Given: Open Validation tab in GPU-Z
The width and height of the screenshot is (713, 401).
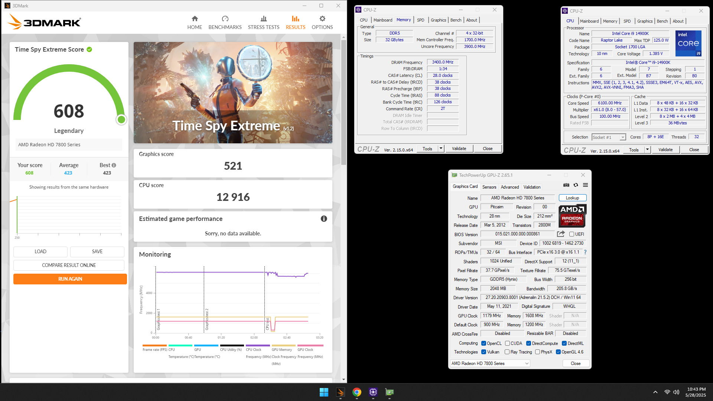Looking at the screenshot, I should [x=532, y=187].
